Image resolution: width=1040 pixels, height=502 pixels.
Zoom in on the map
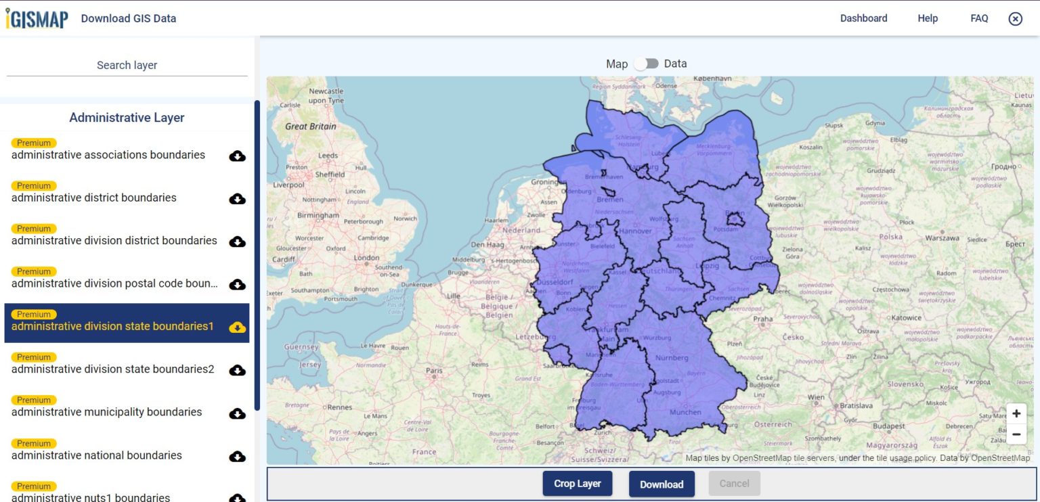[x=1016, y=413]
